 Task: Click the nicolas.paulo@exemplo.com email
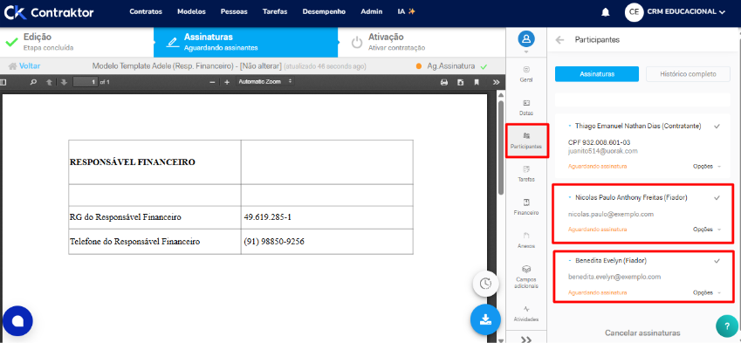[611, 214]
